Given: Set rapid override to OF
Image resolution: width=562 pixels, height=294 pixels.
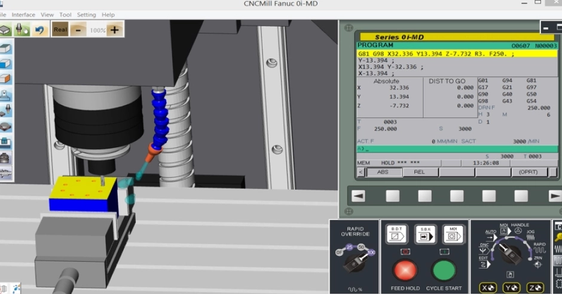Looking at the screenshot, I should coord(339,252).
